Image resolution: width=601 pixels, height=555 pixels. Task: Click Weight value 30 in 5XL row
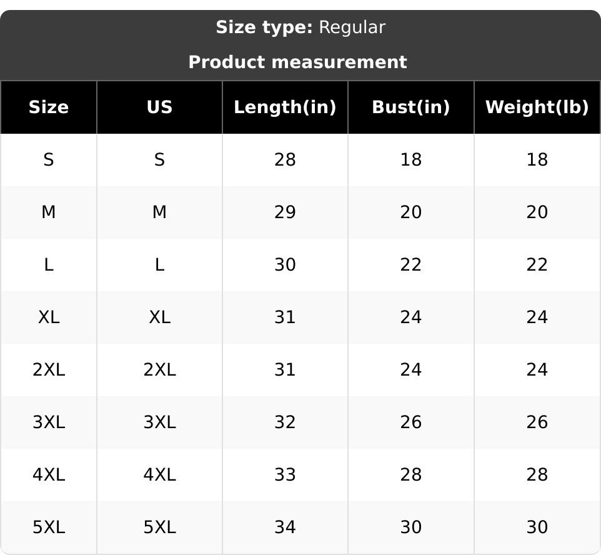[x=537, y=527]
